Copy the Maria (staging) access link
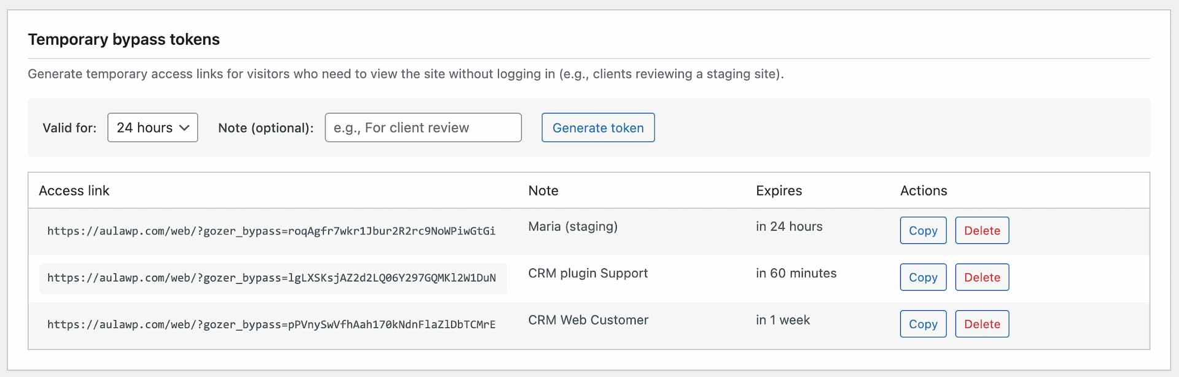The width and height of the screenshot is (1179, 377). 923,230
